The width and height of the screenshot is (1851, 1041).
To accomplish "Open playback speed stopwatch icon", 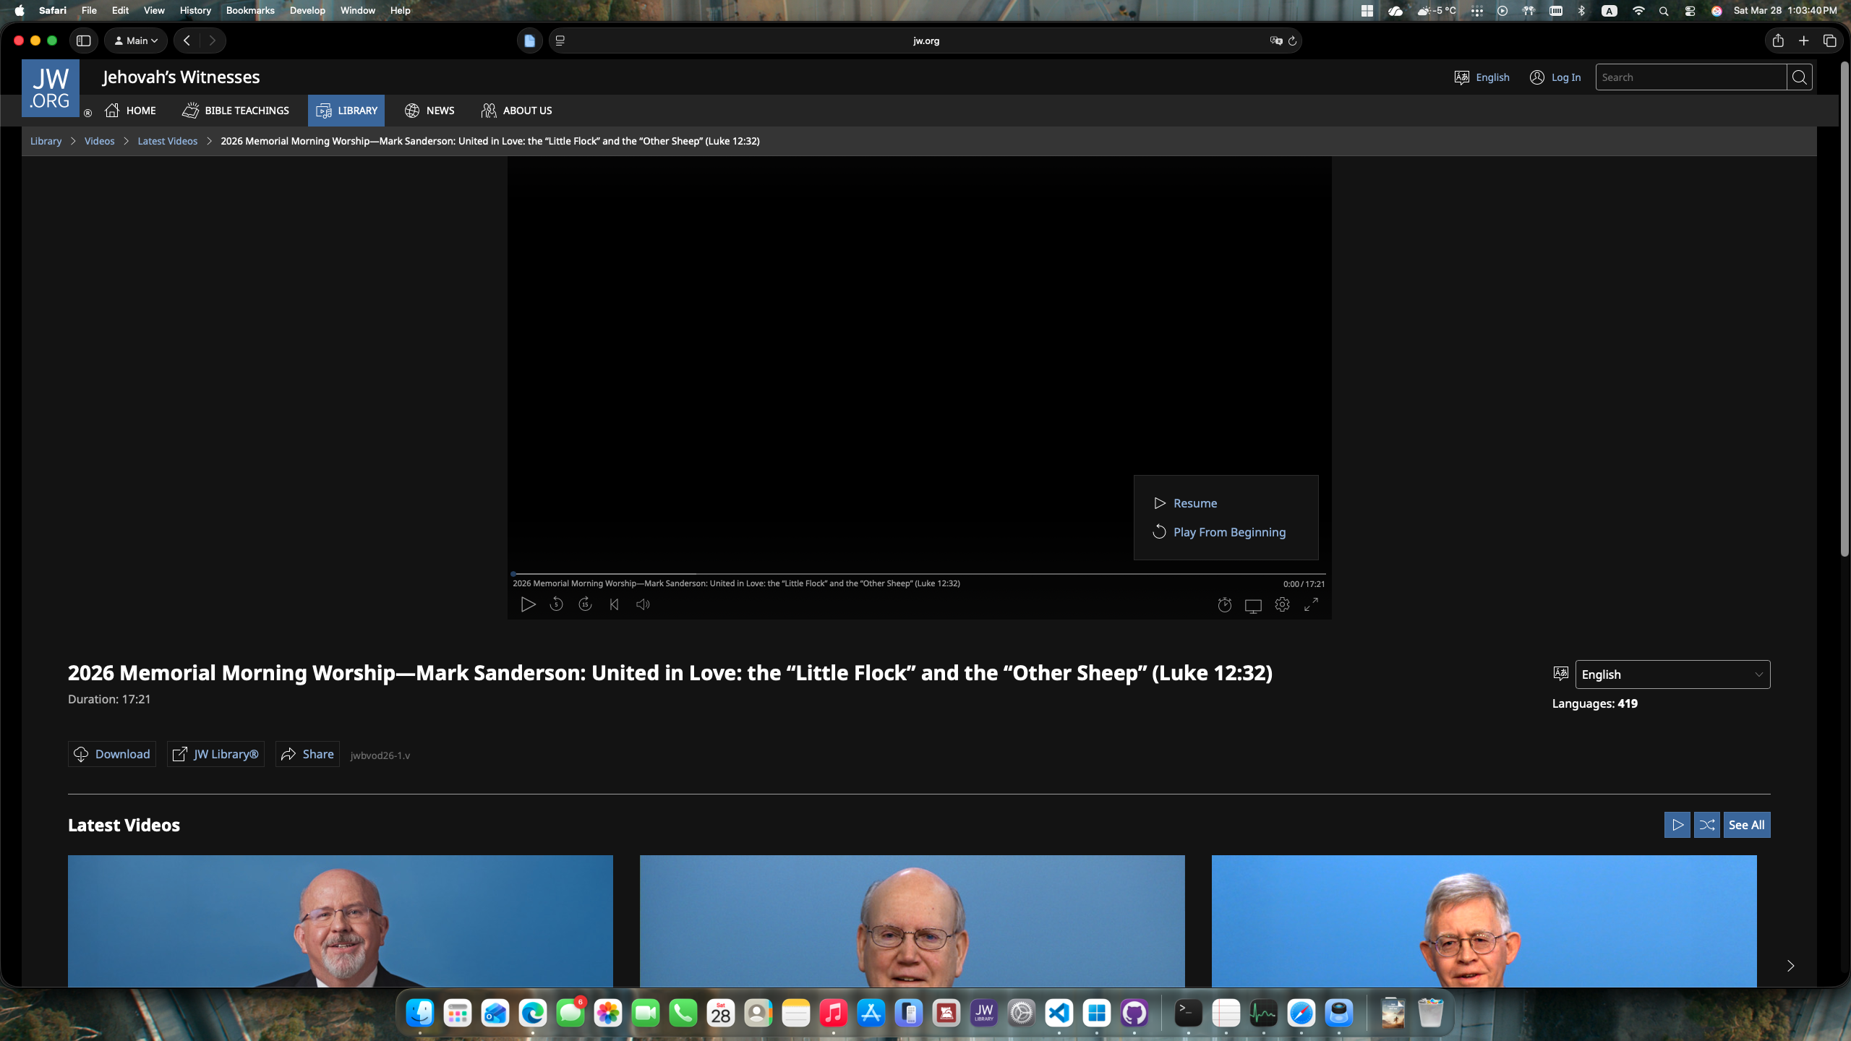I will coord(1224,605).
